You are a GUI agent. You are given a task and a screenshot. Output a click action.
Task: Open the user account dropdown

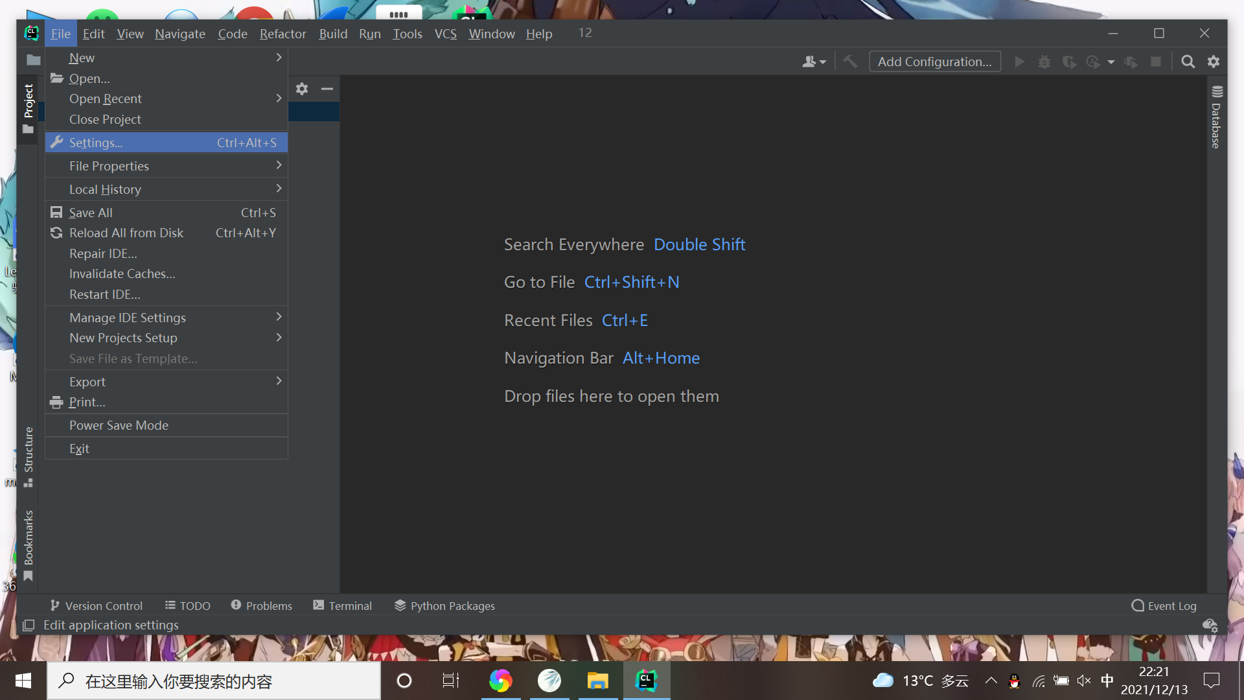(x=814, y=62)
